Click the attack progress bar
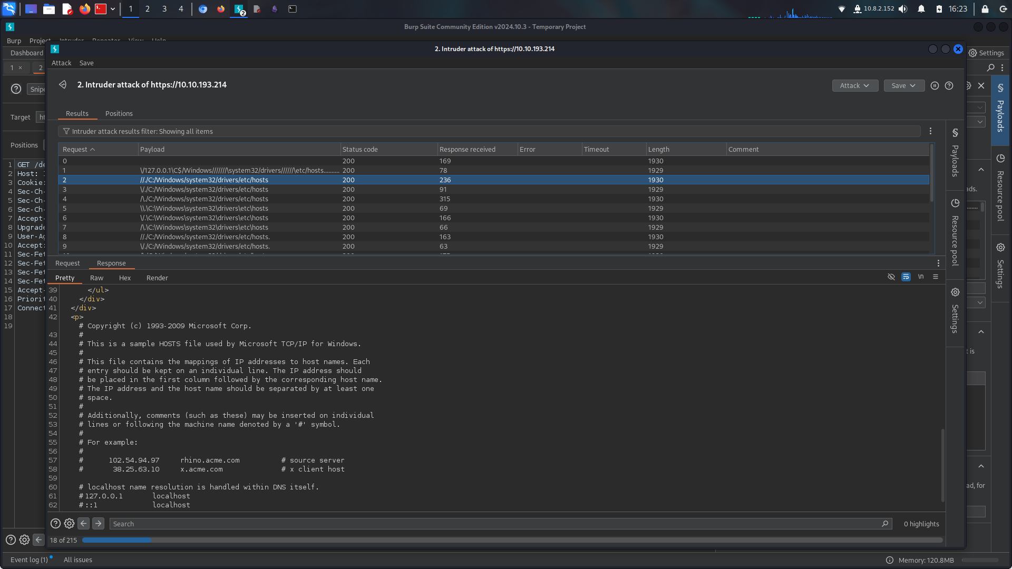 [512, 540]
